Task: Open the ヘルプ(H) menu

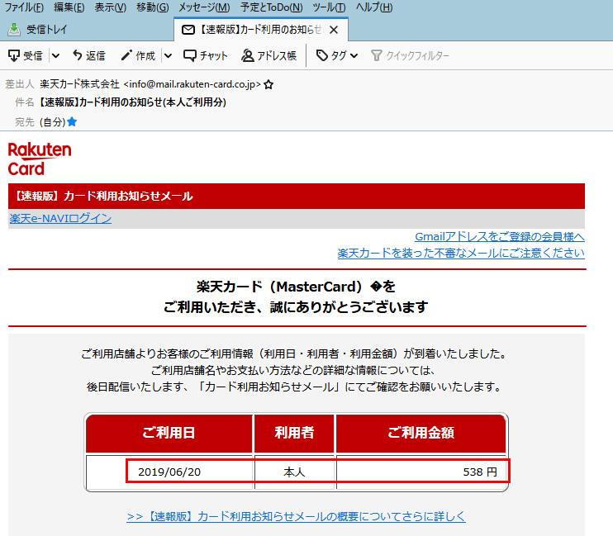Action: click(373, 7)
